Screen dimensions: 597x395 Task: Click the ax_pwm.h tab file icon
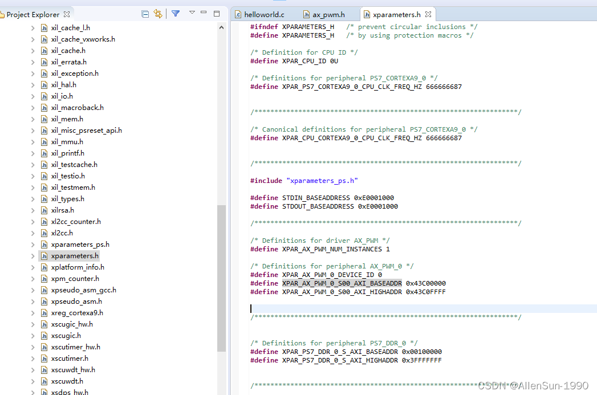pos(306,14)
